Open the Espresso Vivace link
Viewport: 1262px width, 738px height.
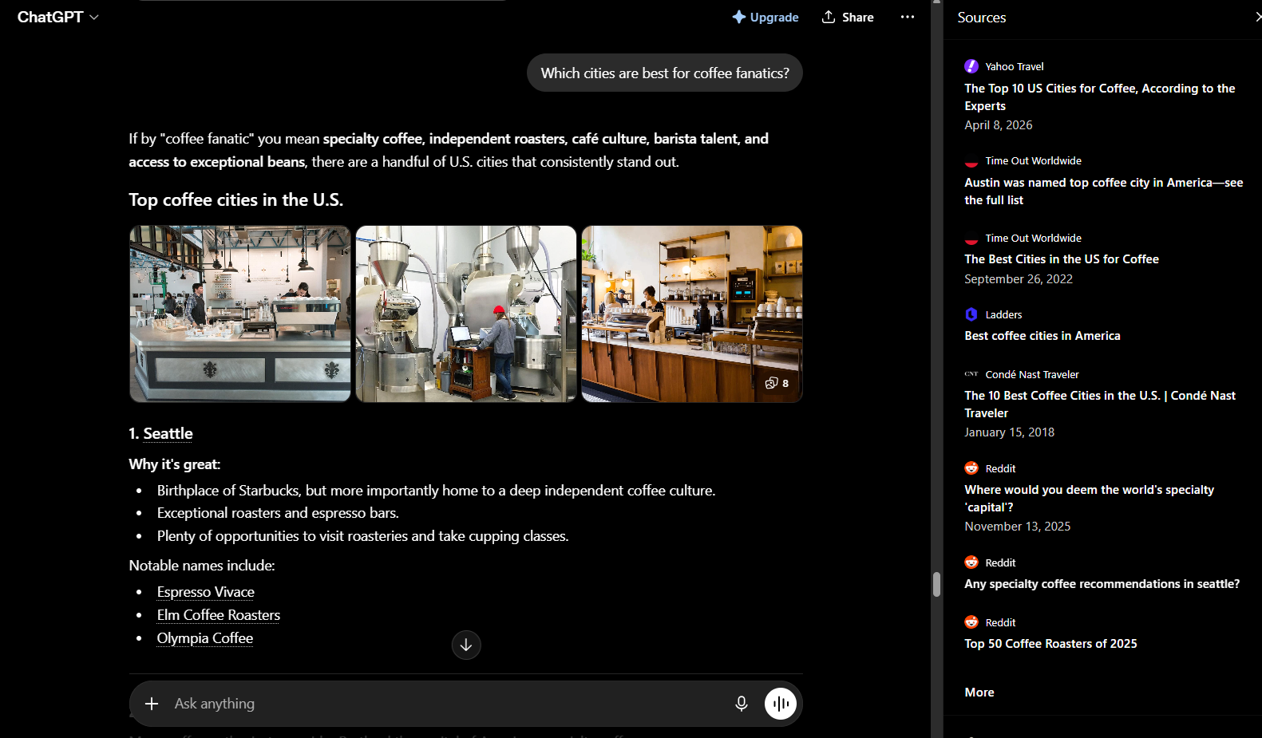206,592
